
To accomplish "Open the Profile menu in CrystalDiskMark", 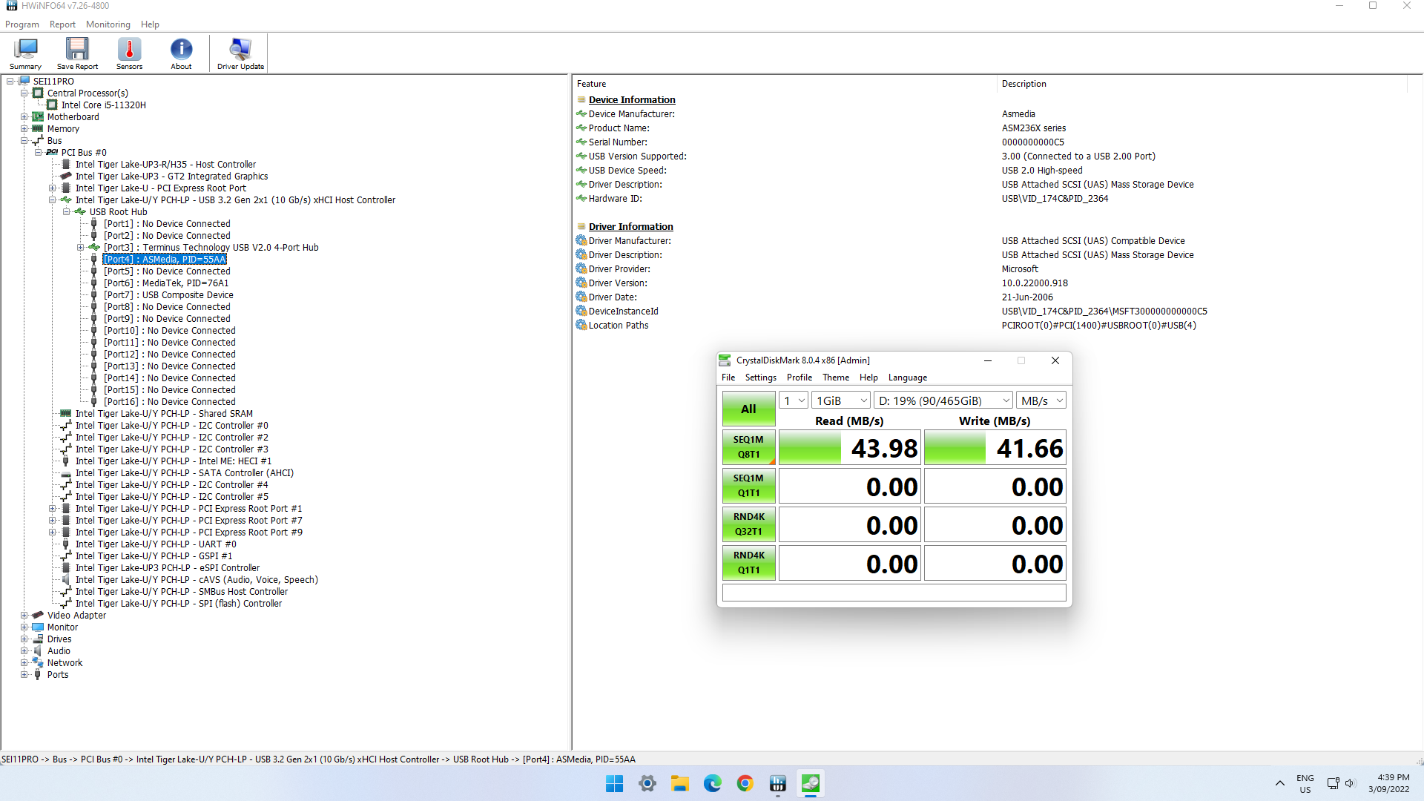I will 800,378.
